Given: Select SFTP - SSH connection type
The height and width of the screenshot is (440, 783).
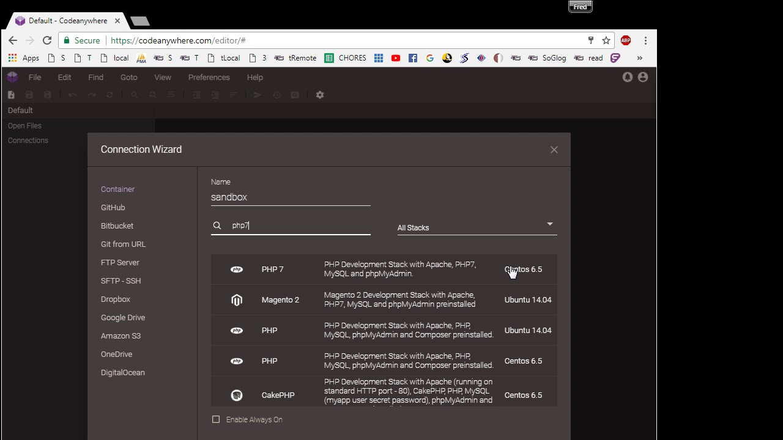Looking at the screenshot, I should tap(121, 281).
